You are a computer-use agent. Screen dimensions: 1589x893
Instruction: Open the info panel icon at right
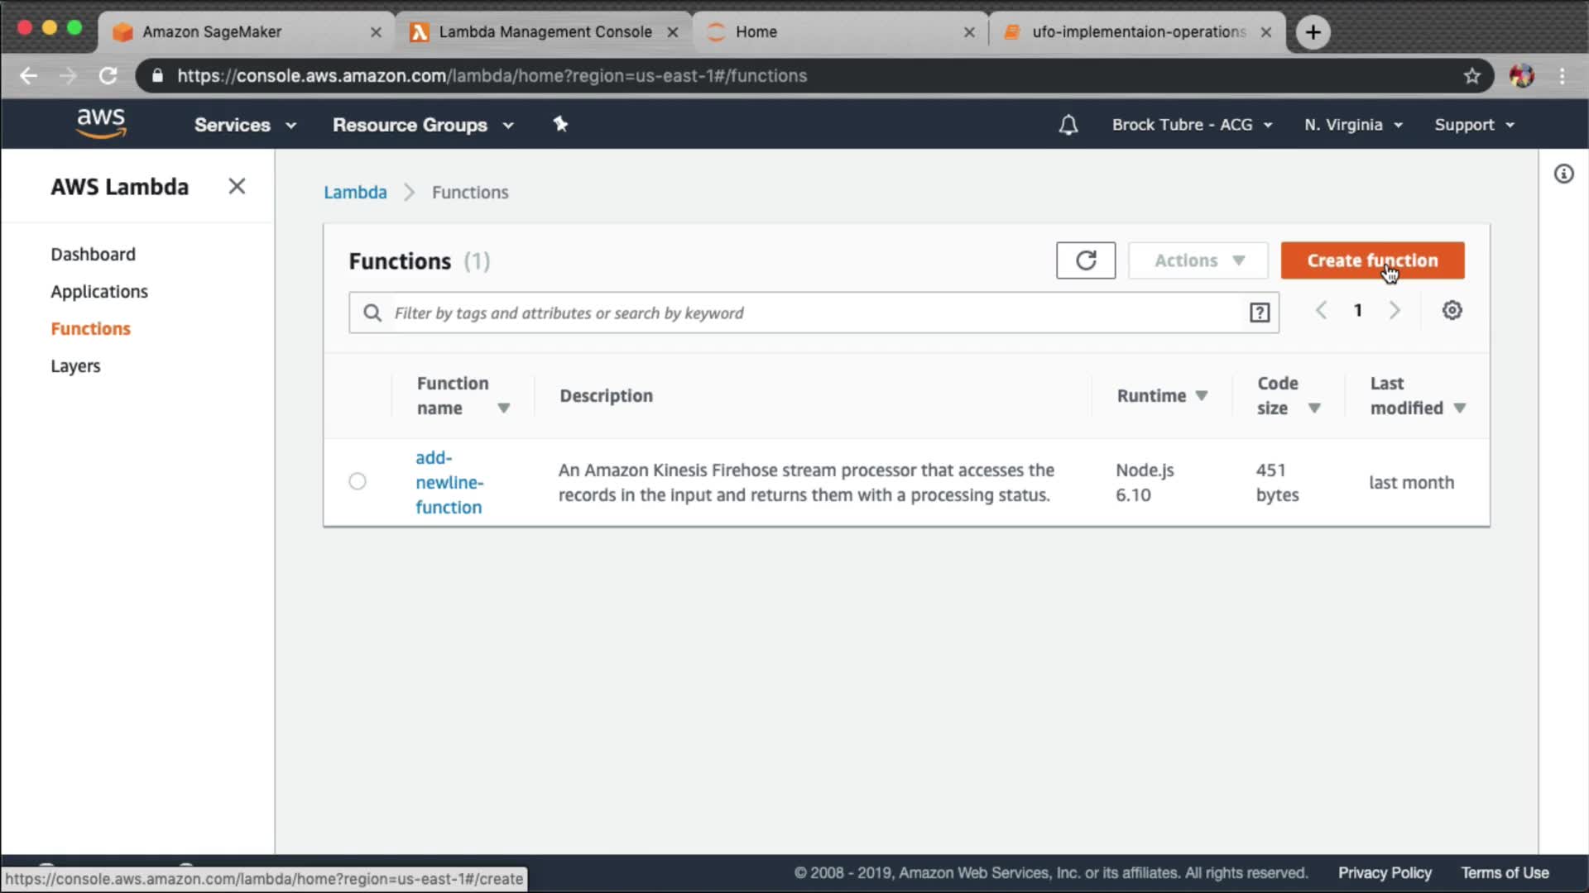pyautogui.click(x=1563, y=174)
